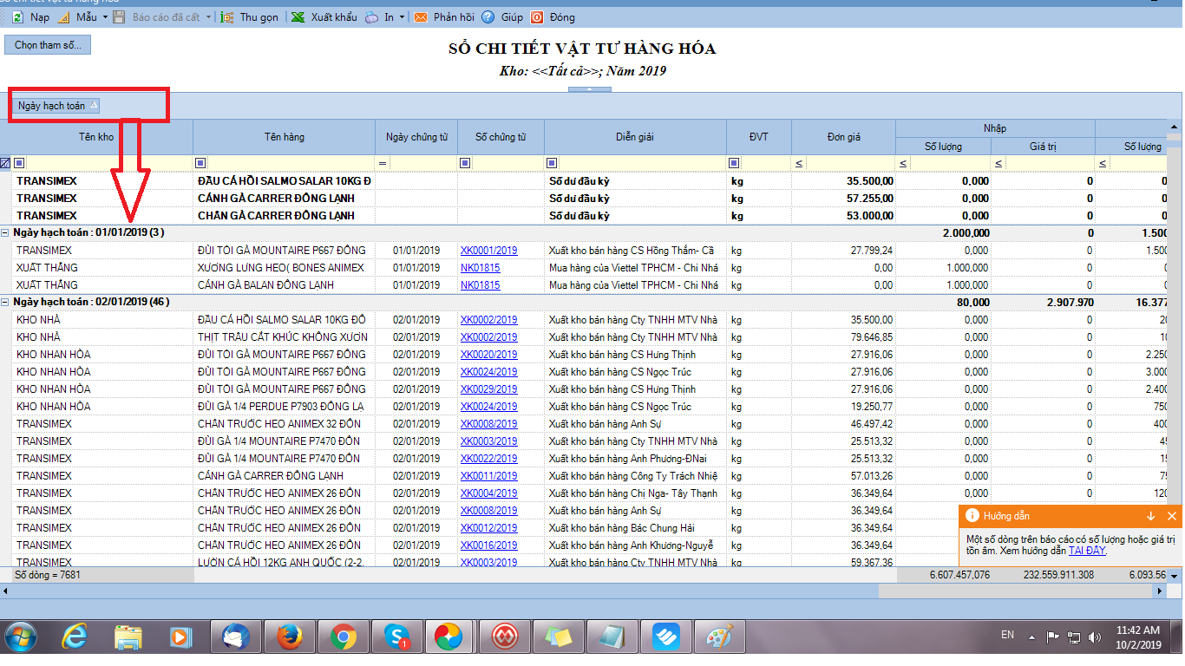Follow the TẠI ĐÂY guide link

click(1086, 551)
